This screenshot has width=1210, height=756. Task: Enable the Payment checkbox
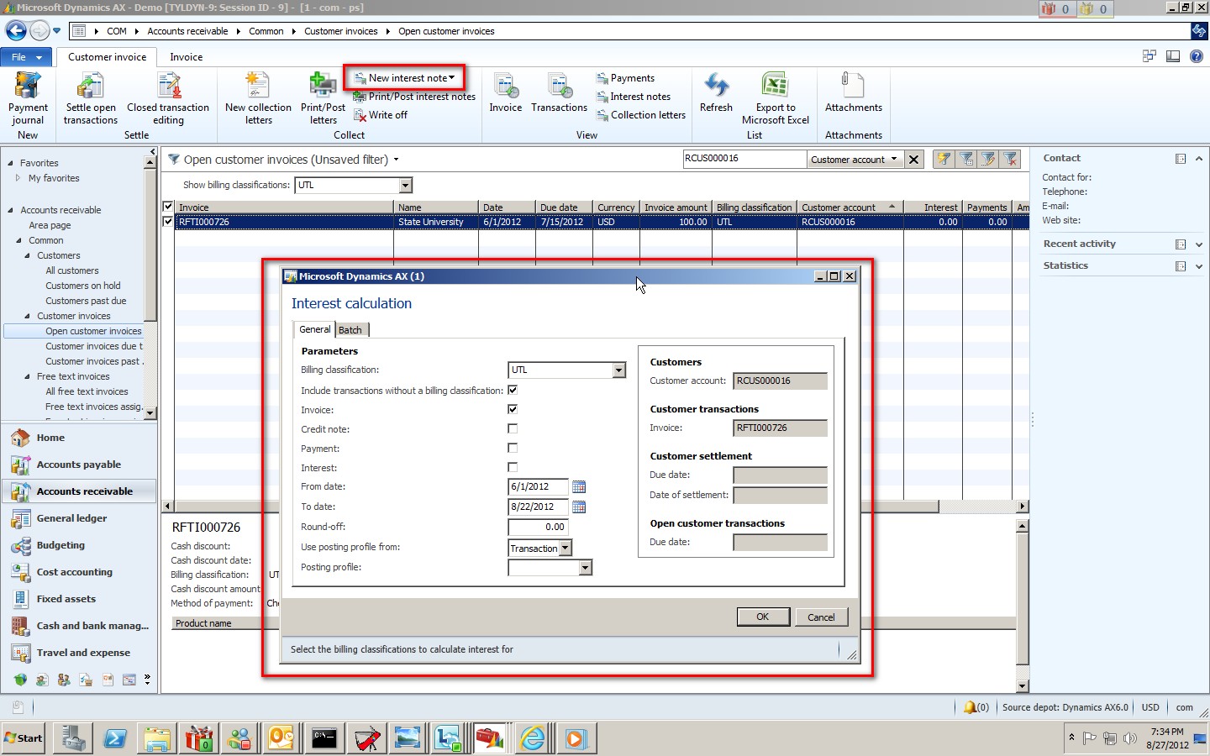513,449
